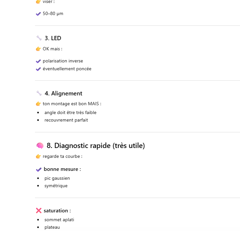Click the plateau bullet item
Viewport: 240px width, 231px height.
click(x=52, y=227)
